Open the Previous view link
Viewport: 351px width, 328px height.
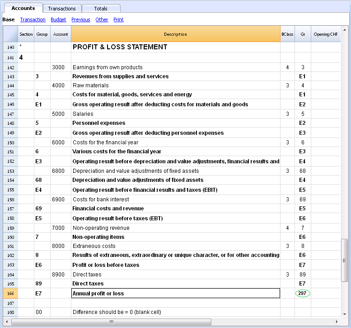tap(81, 19)
